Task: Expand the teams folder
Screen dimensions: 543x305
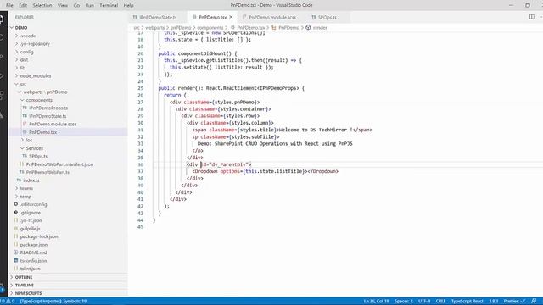Action: 26,188
